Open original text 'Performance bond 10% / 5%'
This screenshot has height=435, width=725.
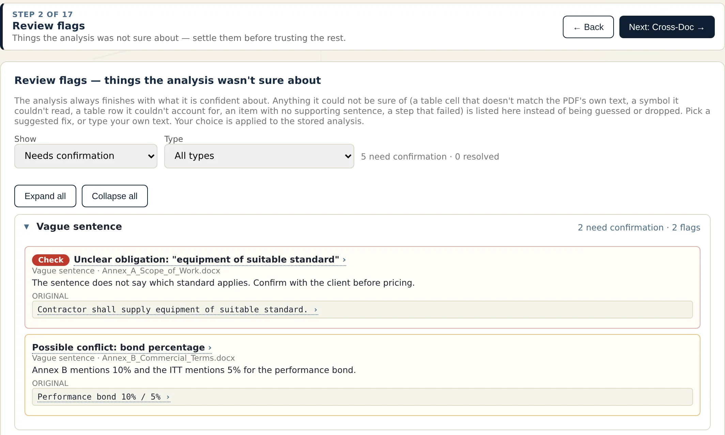[x=104, y=397]
